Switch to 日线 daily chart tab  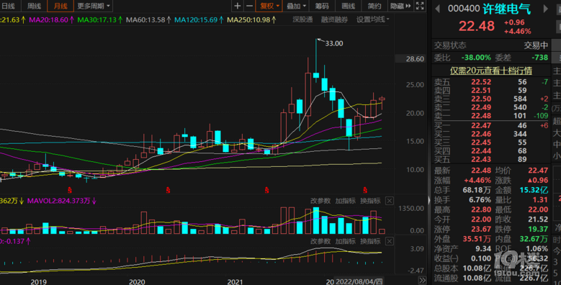(8, 6)
